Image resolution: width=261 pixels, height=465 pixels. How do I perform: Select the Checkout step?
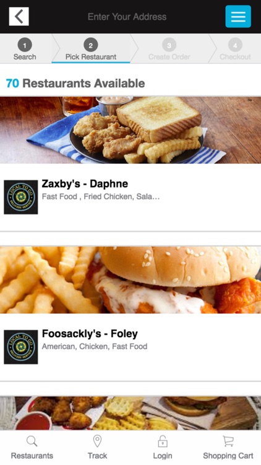click(235, 48)
